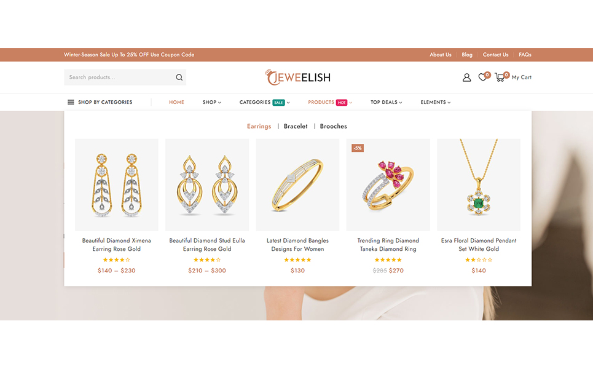Expand the Elements dropdown menu
The image size is (593, 369).
coord(435,102)
